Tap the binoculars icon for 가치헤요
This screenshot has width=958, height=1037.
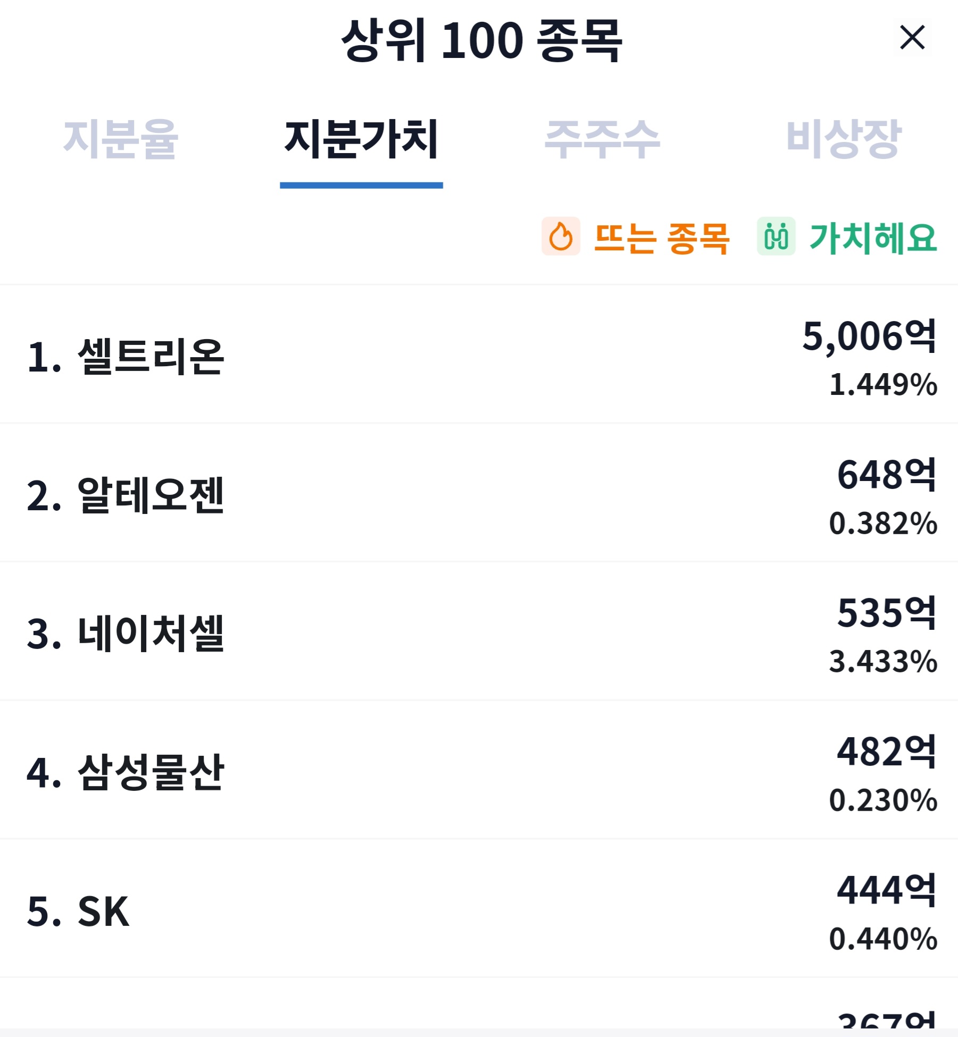tap(776, 236)
